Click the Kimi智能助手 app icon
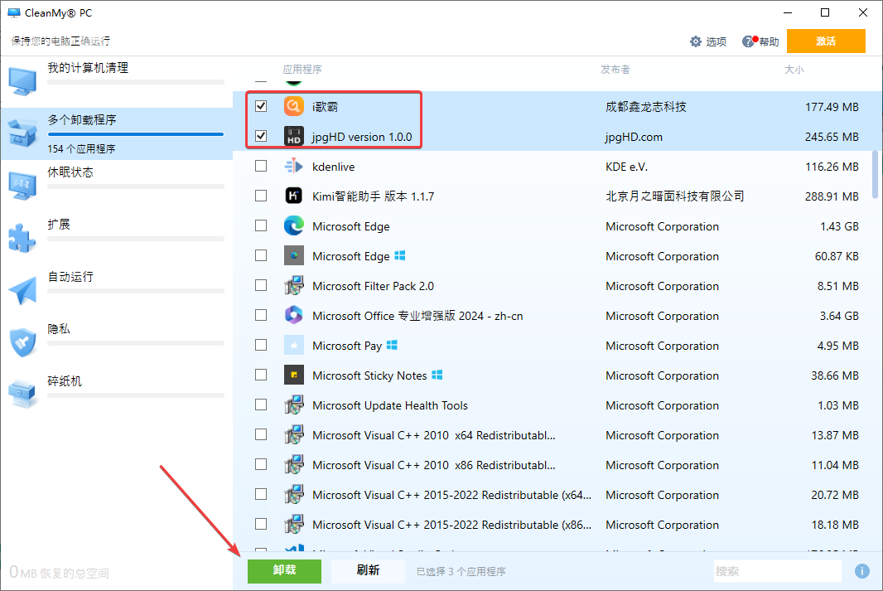 pos(293,196)
